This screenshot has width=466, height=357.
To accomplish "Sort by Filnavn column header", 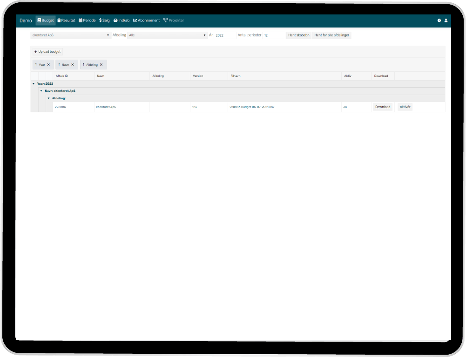I will coord(284,76).
